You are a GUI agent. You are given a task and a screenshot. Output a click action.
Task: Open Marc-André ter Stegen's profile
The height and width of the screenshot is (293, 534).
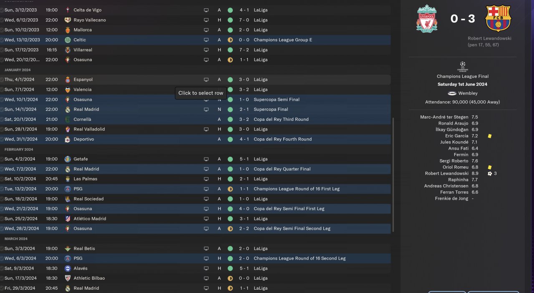[x=444, y=117]
